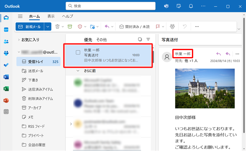Open ribbon more options ellipsis
246x151 pixels.
point(197,27)
